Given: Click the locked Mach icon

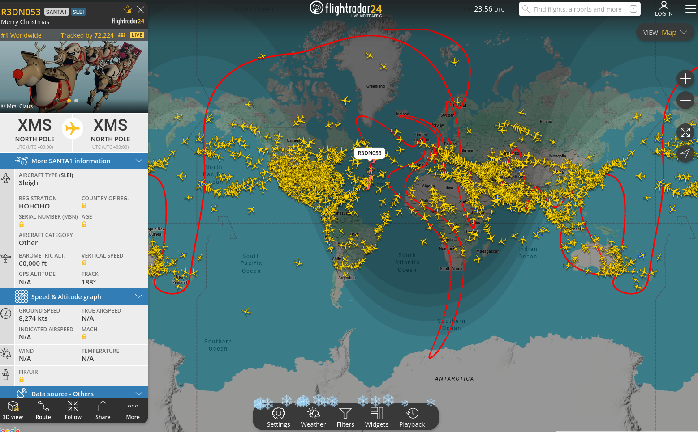Looking at the screenshot, I should 84,337.
